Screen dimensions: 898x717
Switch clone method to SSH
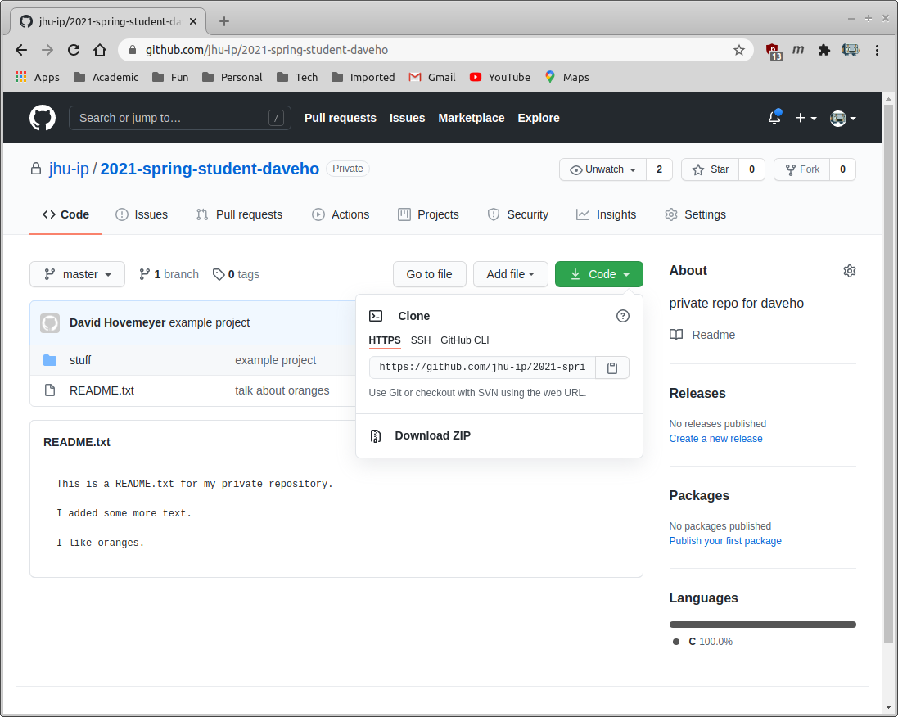pyautogui.click(x=420, y=340)
